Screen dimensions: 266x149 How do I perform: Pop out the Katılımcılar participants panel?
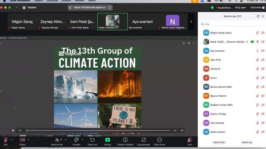coord(258,16)
